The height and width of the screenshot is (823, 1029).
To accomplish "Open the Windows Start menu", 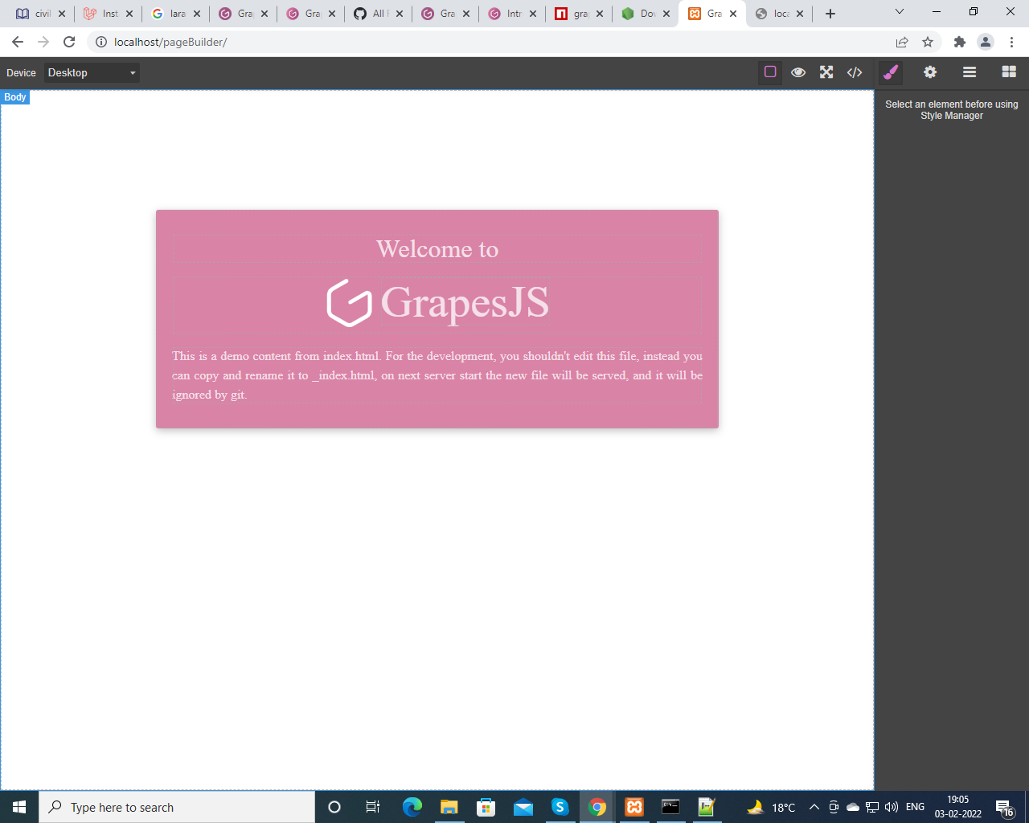I will (x=19, y=807).
